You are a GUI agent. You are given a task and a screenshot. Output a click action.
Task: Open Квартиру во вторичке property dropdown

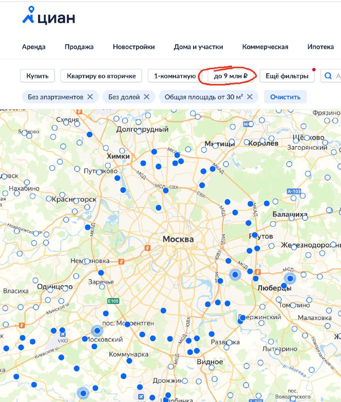tap(101, 76)
